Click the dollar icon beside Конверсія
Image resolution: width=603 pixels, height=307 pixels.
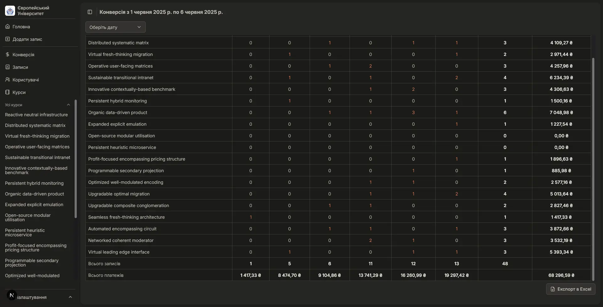coord(8,55)
